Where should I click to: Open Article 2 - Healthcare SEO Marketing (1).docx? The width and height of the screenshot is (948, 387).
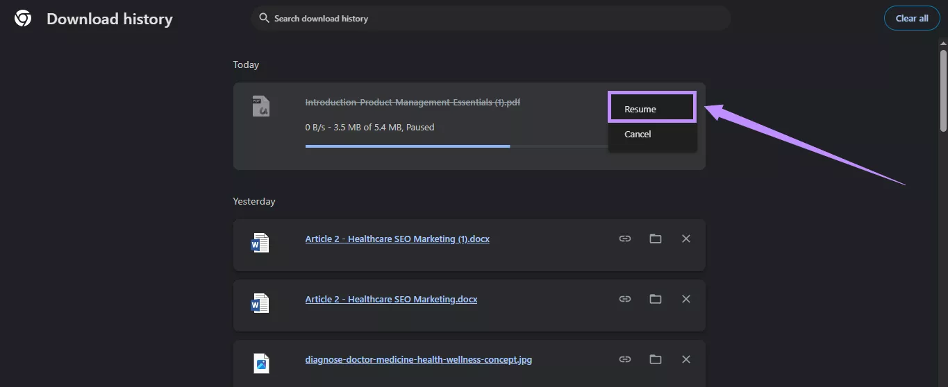pyautogui.click(x=397, y=239)
